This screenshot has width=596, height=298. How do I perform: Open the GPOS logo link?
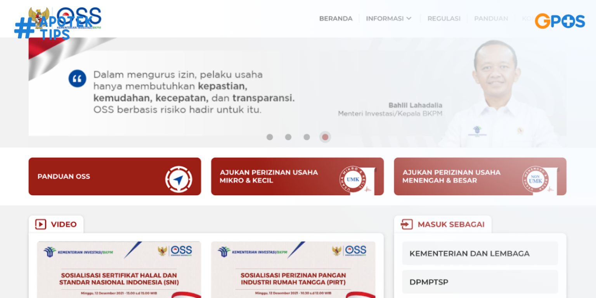tap(560, 21)
